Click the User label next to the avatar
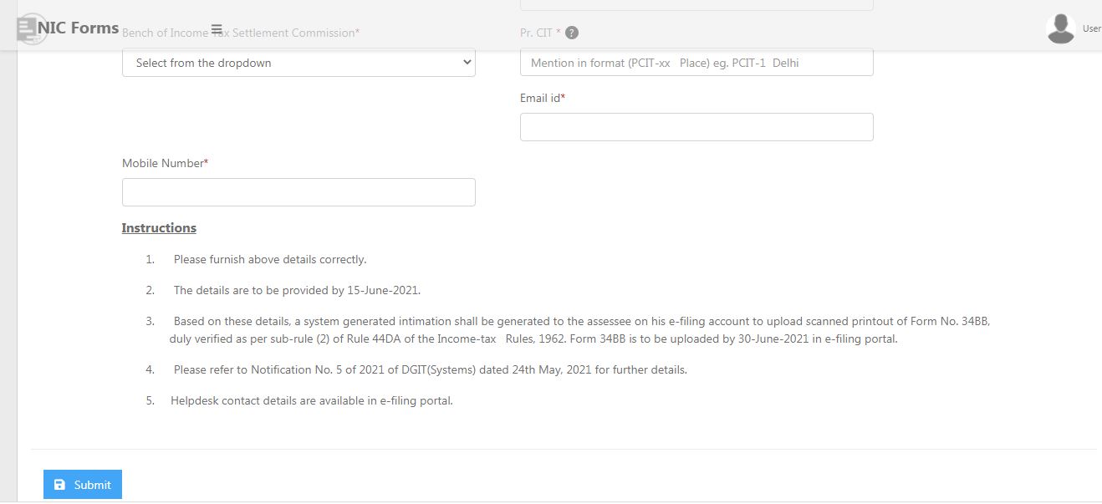 click(x=1092, y=28)
